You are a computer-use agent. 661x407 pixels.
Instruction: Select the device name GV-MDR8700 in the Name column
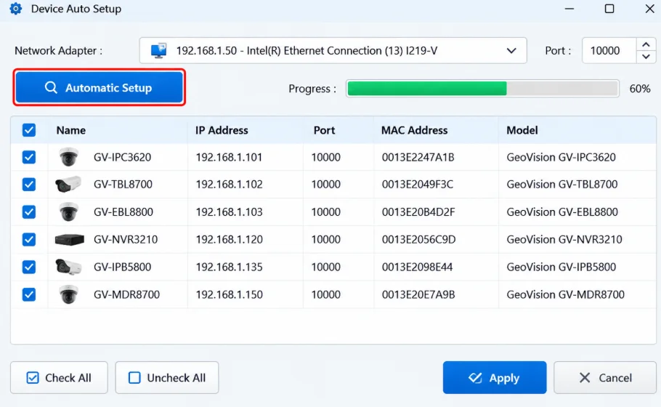pyautogui.click(x=126, y=294)
